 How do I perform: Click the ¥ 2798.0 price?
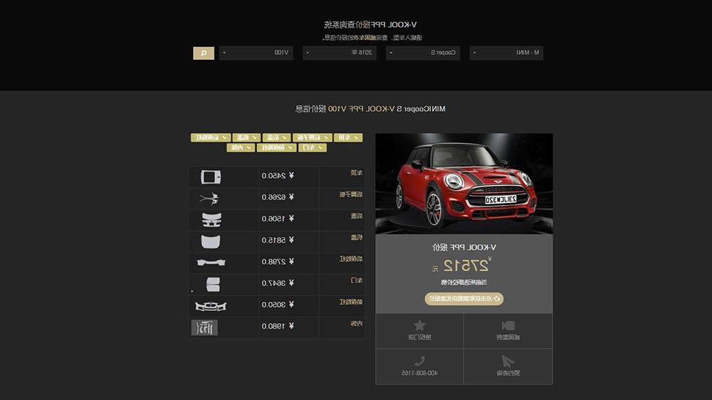(x=278, y=261)
